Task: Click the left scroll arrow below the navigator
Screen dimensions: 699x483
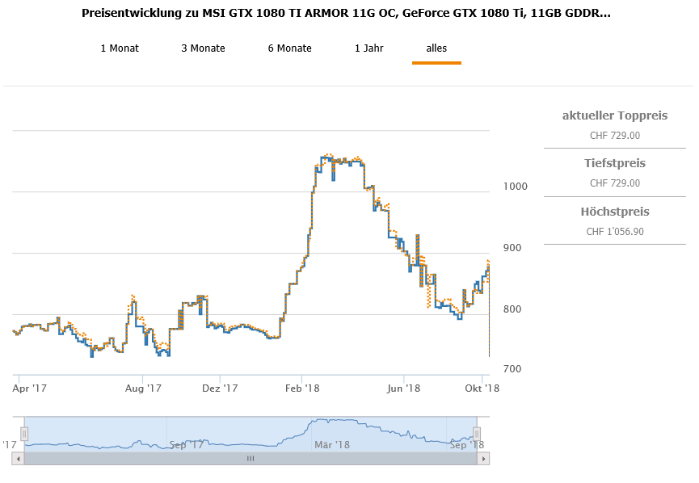Action: pos(17,459)
